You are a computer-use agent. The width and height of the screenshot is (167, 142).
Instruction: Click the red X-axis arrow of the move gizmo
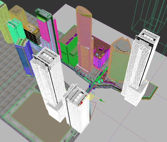82,103
